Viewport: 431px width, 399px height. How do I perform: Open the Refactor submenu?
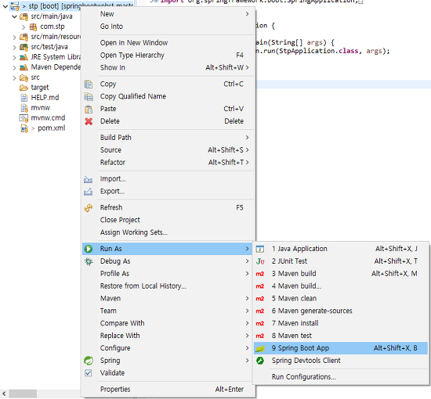pos(168,163)
